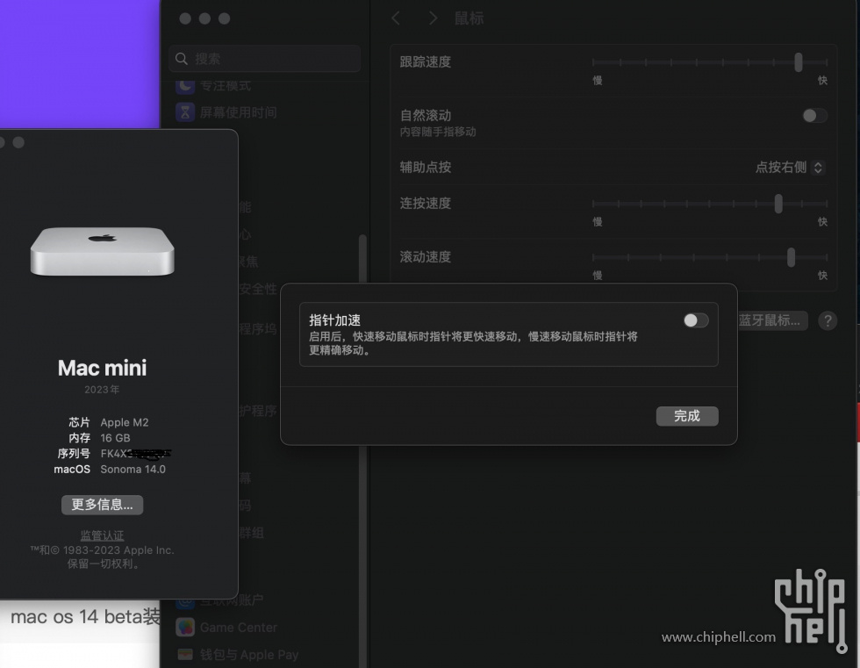Click the 鼠标 page title
This screenshot has height=668, width=860.
coord(469,18)
